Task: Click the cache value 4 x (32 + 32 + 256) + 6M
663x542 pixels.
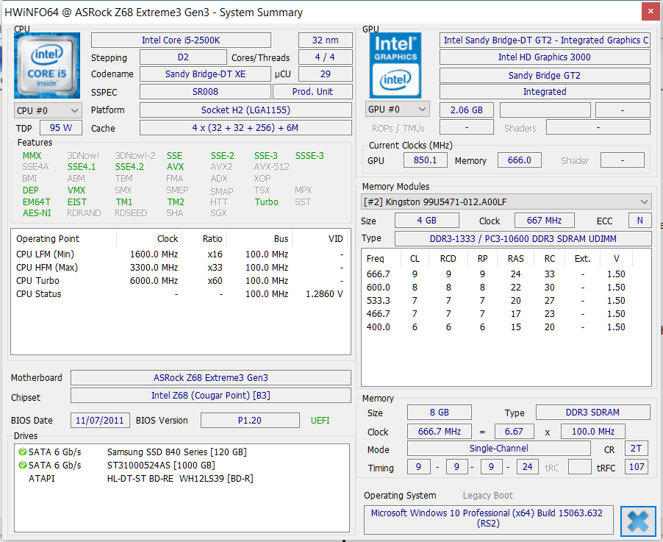Action: 246,128
